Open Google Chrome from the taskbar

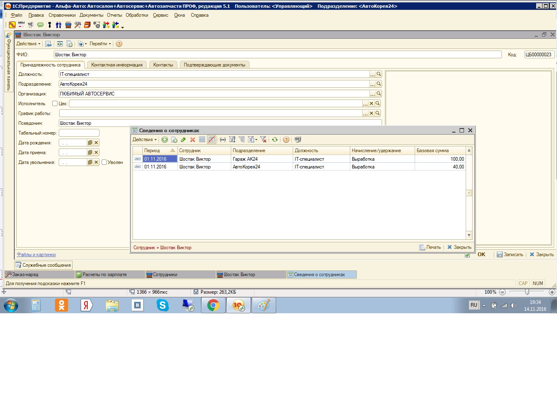pyautogui.click(x=213, y=305)
